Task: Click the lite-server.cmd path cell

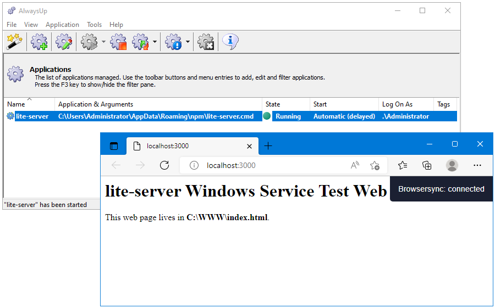Action: 156,116
